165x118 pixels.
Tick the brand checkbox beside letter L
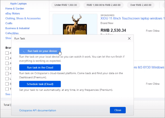pos(7,79)
